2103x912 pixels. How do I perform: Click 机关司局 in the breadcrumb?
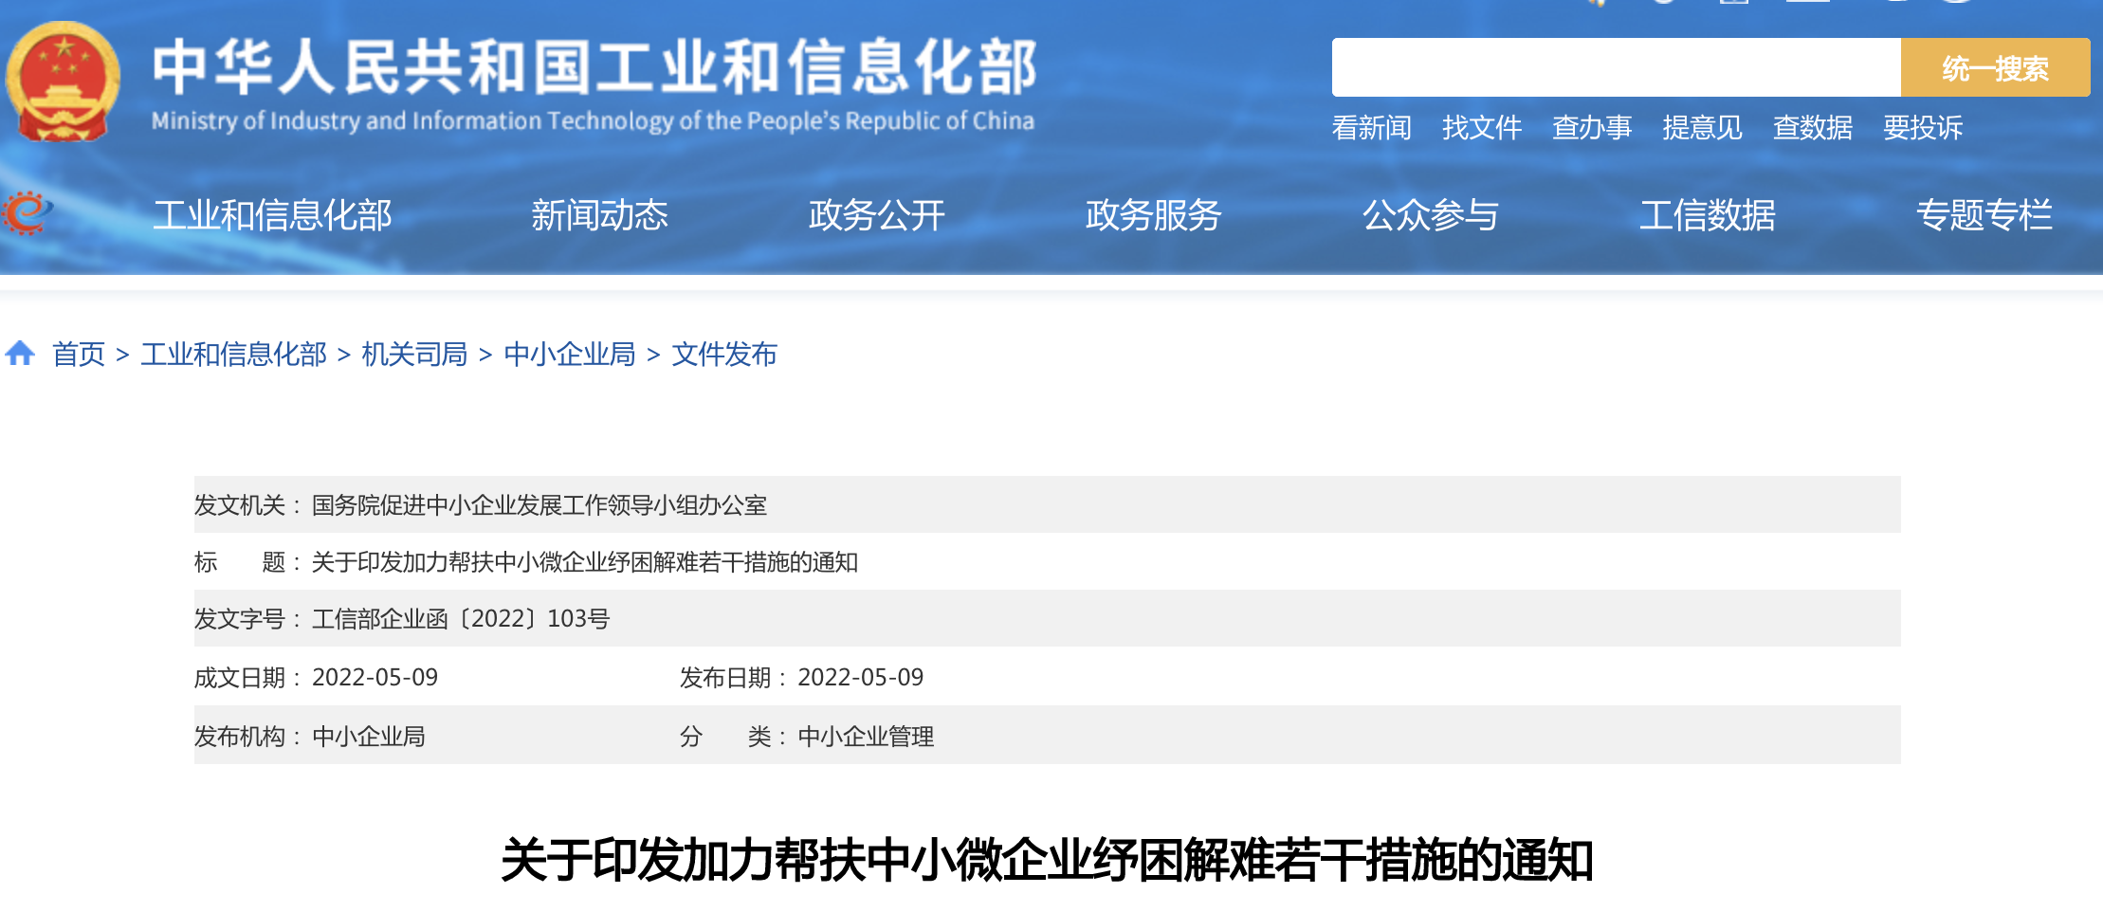(x=414, y=355)
